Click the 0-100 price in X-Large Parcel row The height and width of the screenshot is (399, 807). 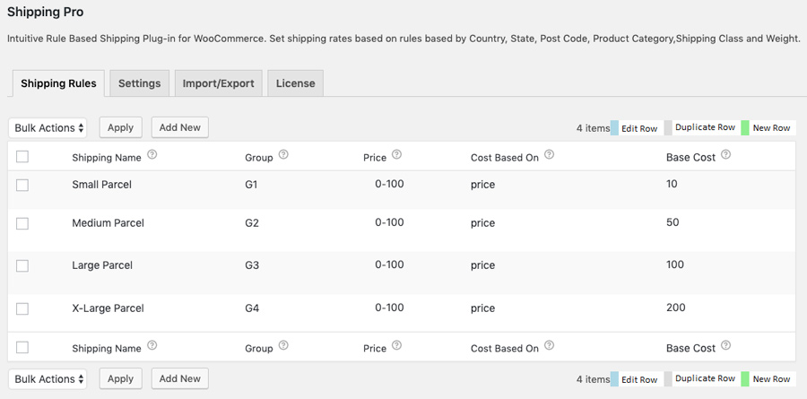[390, 308]
